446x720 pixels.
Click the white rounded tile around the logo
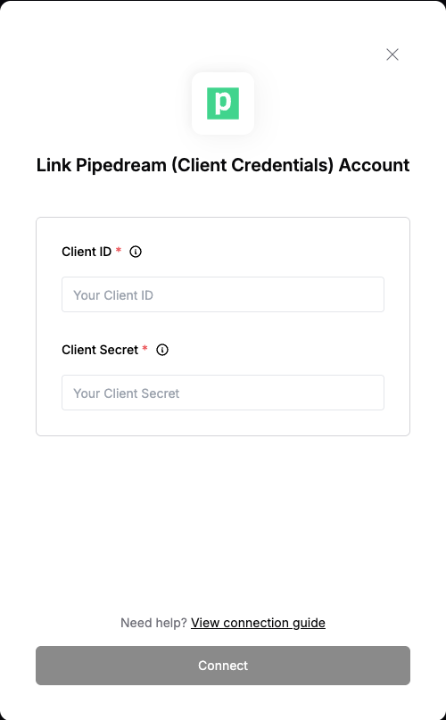tap(223, 103)
